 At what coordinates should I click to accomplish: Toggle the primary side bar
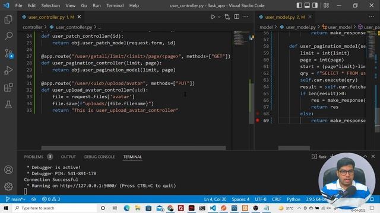[x=299, y=5]
